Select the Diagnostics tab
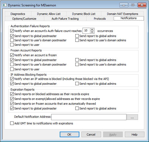 pos(18,14)
